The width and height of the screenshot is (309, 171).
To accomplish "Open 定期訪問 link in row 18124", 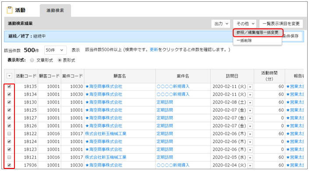I will pyautogui.click(x=165, y=142).
